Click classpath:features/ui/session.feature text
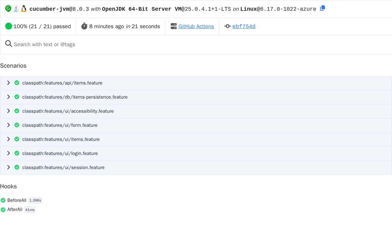Viewport: 392px width, 245px height. pyautogui.click(x=63, y=168)
